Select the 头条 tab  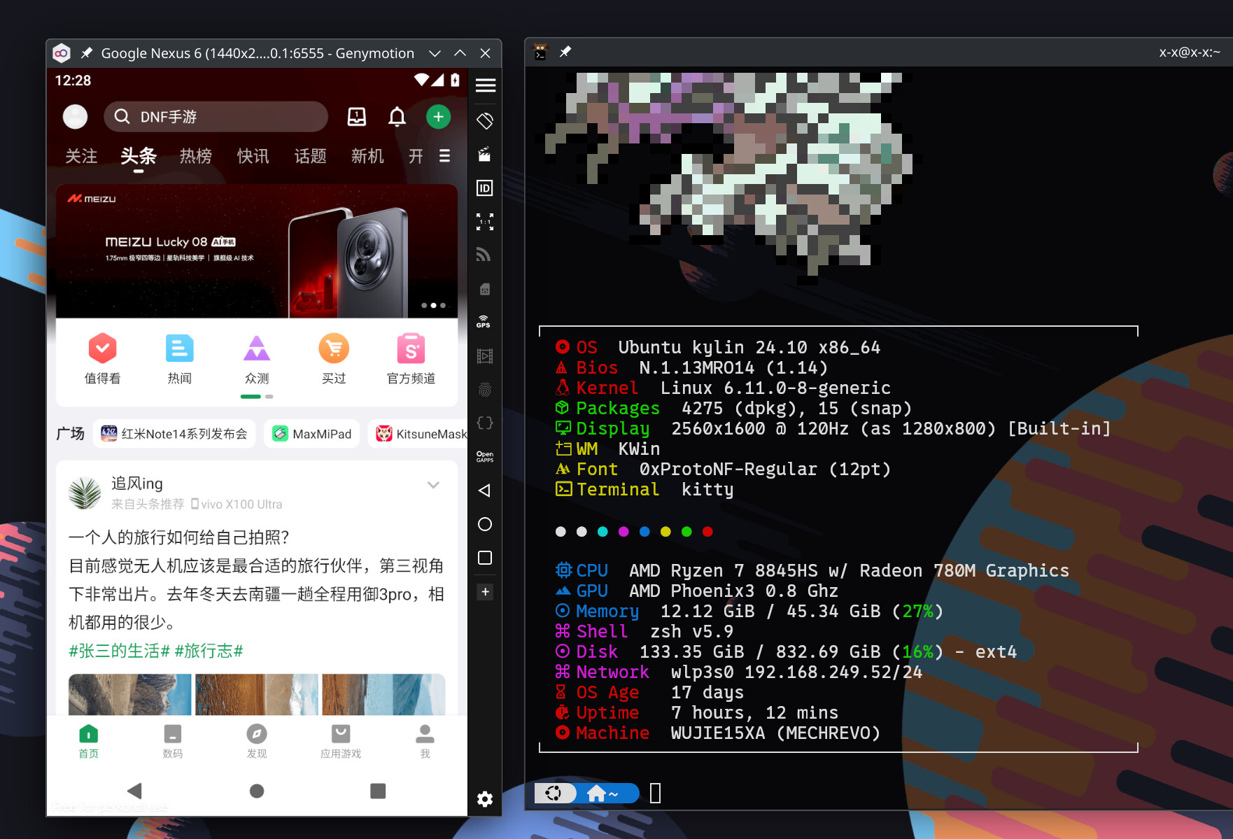point(138,156)
